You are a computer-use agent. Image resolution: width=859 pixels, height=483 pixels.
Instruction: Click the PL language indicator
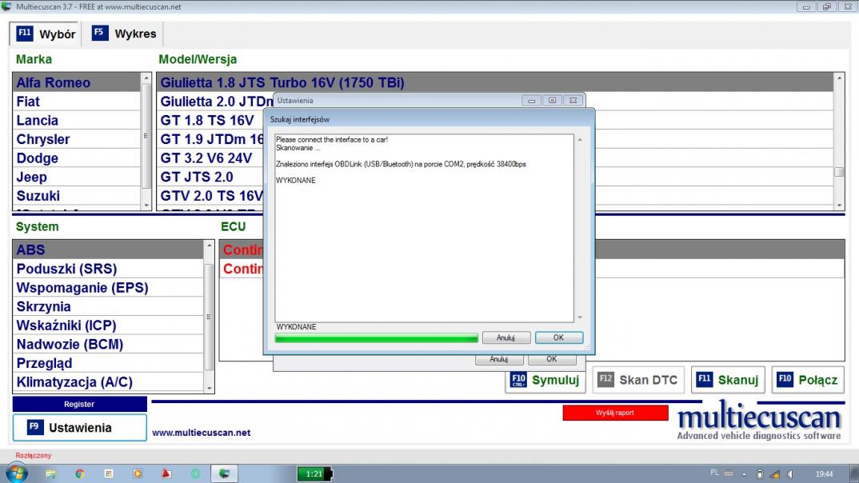(x=714, y=473)
